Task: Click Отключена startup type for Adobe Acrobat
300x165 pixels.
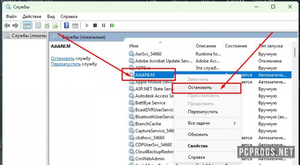Action: pos(270,61)
